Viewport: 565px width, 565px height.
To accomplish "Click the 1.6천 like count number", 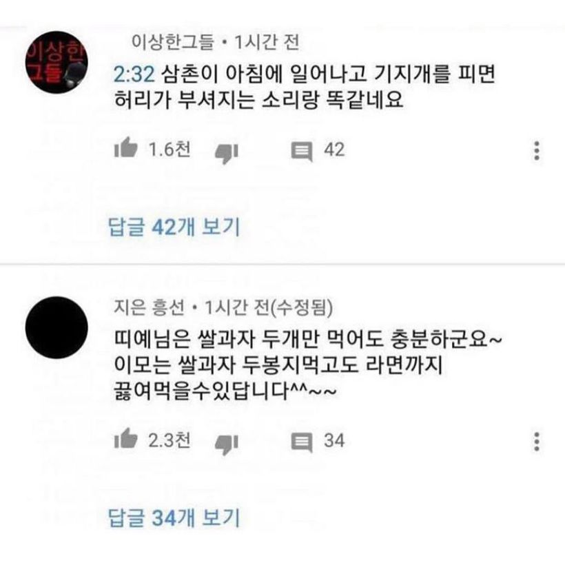I will (x=169, y=150).
